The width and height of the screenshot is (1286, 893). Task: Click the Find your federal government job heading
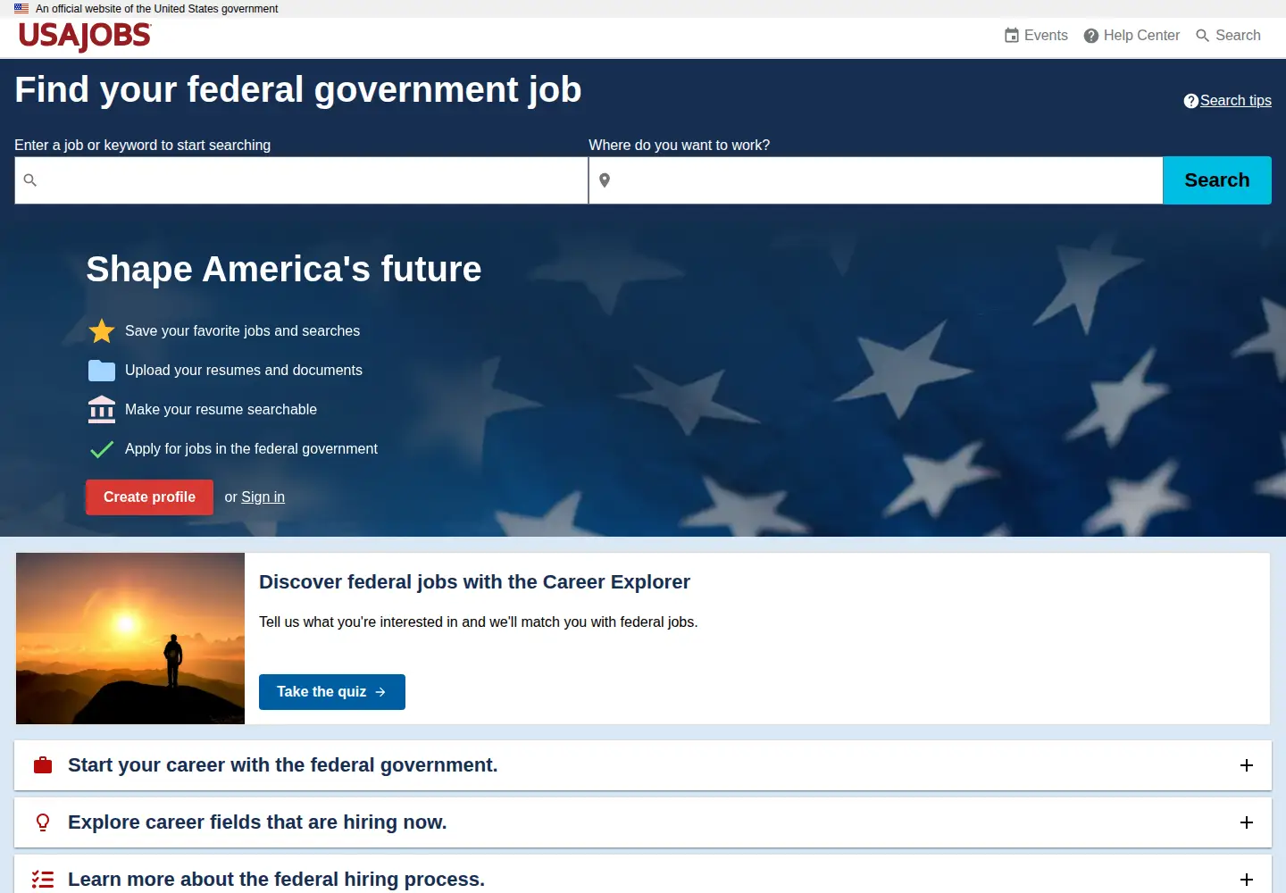(x=298, y=89)
